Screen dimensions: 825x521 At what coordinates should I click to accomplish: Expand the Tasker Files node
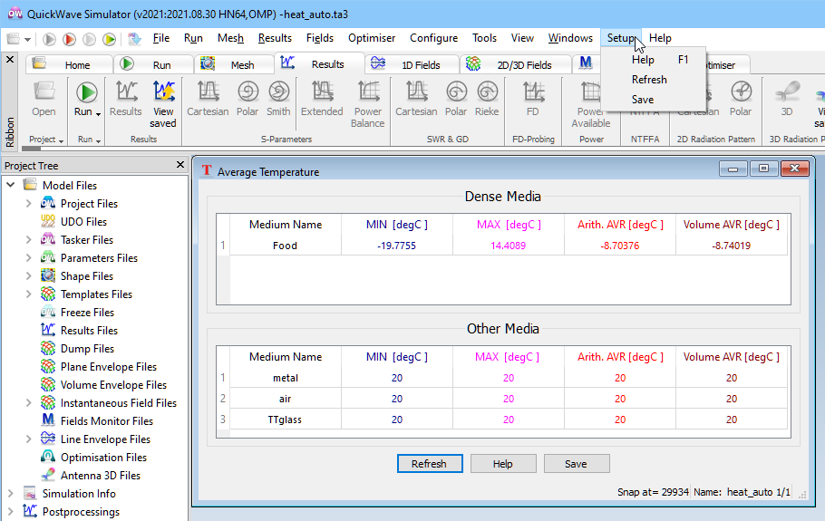click(x=29, y=240)
